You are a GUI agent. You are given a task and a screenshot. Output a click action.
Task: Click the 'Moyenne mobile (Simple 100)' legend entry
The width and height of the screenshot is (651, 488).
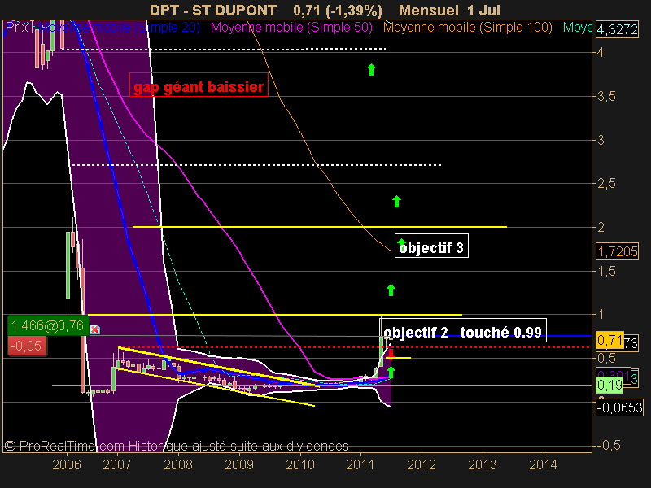[467, 28]
